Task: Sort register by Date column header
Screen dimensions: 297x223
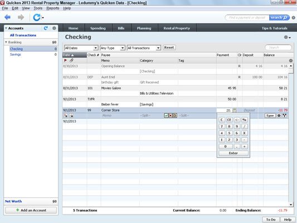Action: coord(75,55)
